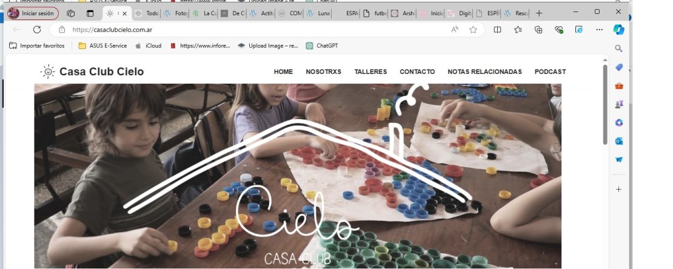Click the PODCAST navigation link
This screenshot has height=269, width=673.
coord(550,71)
